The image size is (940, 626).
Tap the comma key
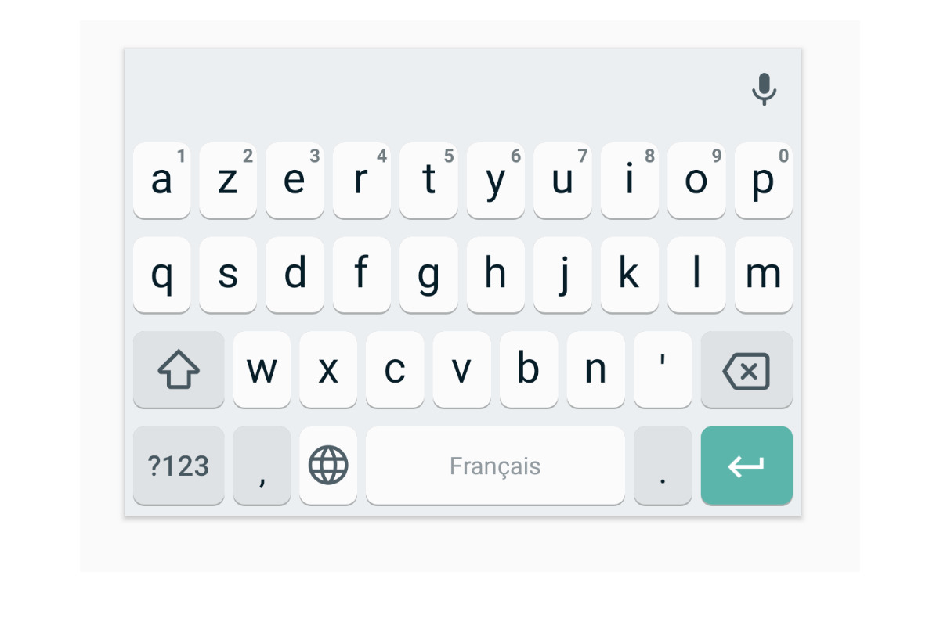[262, 466]
